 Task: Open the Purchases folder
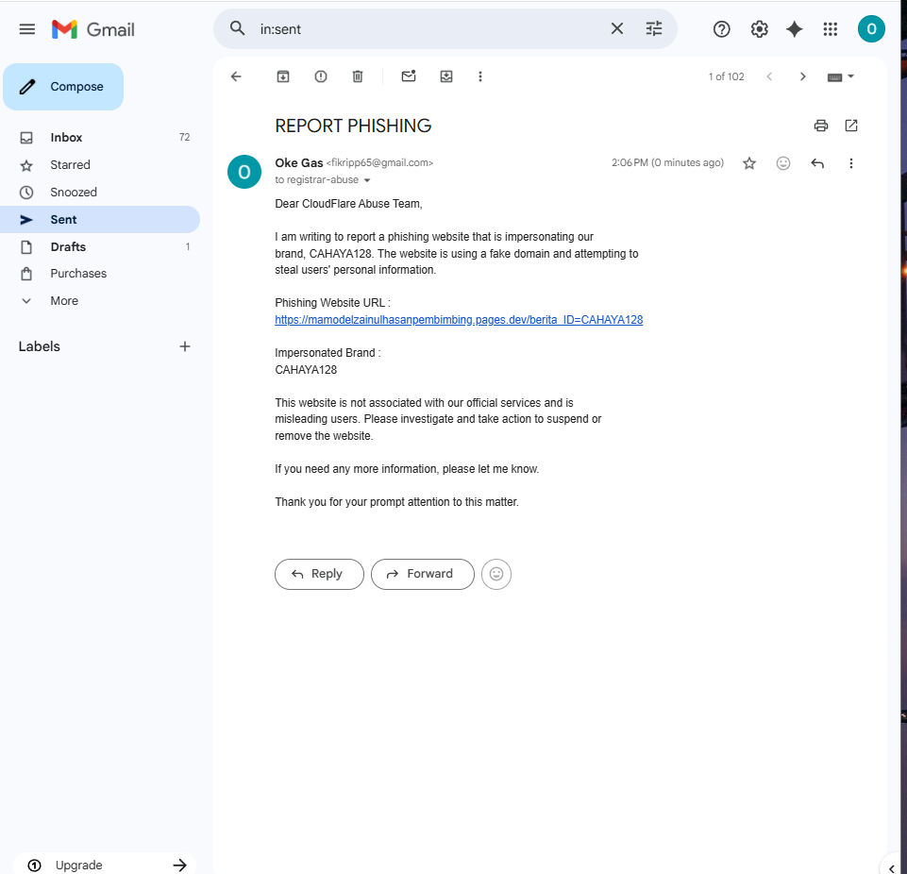[x=100, y=274]
